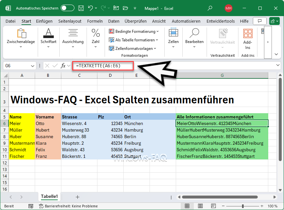This screenshot has height=210, width=284.
Task: Click the Insert Function fx icon
Action: [x=63, y=66]
